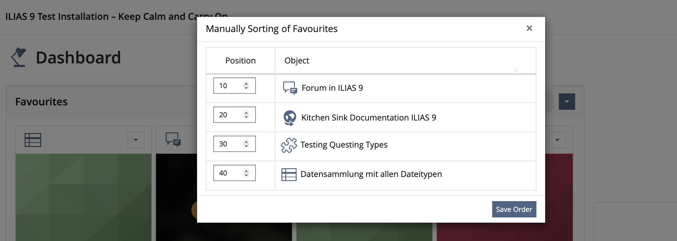Increment the position stepper showing 30
677x241 pixels.
246,142
